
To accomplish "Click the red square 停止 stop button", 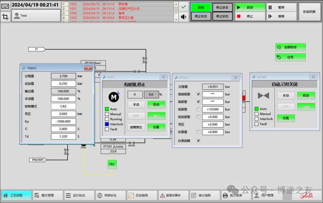I will (x=250, y=16).
